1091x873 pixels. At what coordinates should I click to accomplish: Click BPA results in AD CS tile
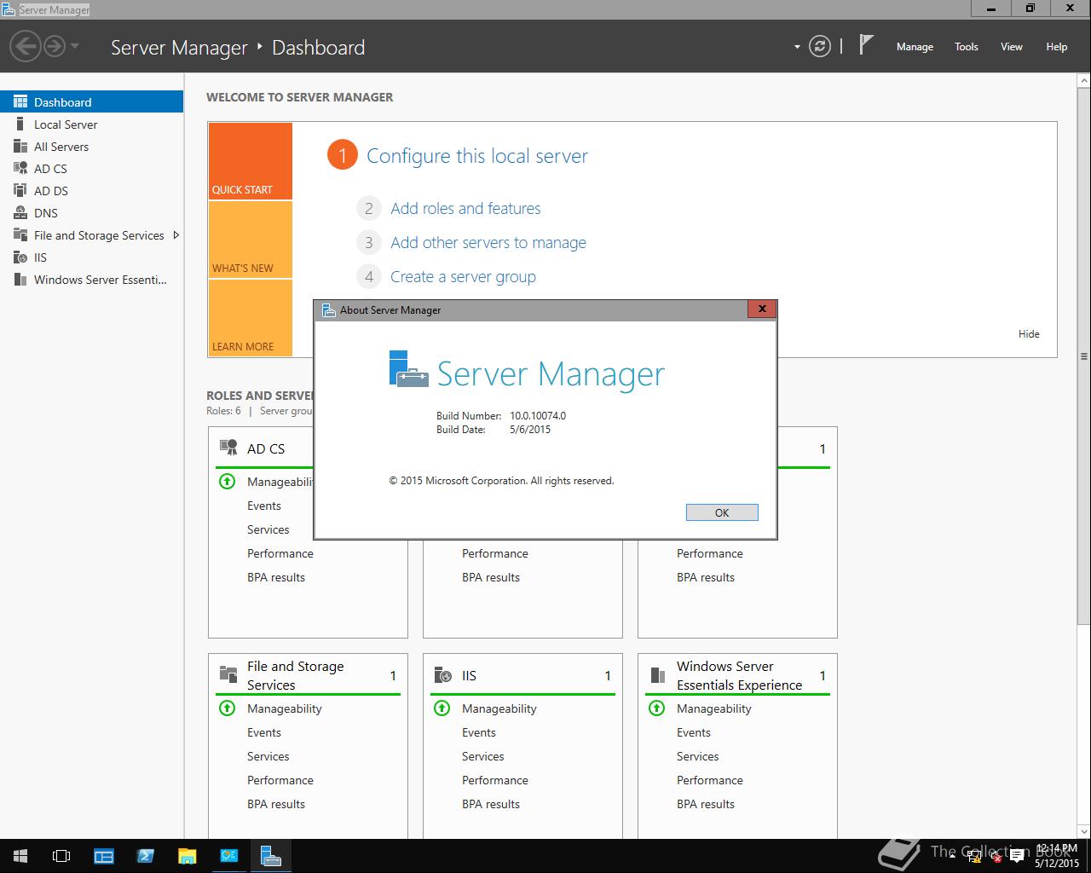pyautogui.click(x=276, y=577)
